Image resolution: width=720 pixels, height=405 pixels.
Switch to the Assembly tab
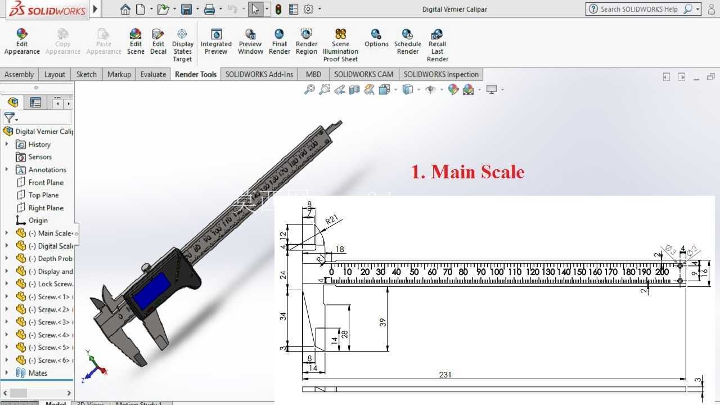click(x=19, y=74)
